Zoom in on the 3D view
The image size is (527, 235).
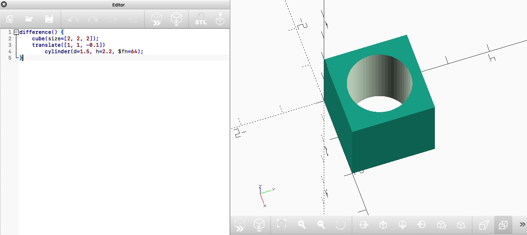click(301, 224)
